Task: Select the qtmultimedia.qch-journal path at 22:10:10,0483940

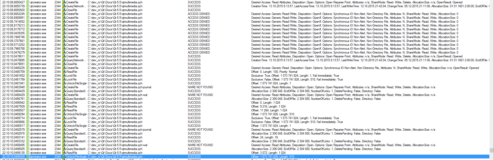Action: click(x=119, y=87)
